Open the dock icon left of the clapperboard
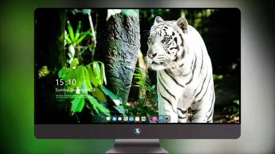The height and width of the screenshot is (154, 275). coord(126,119)
